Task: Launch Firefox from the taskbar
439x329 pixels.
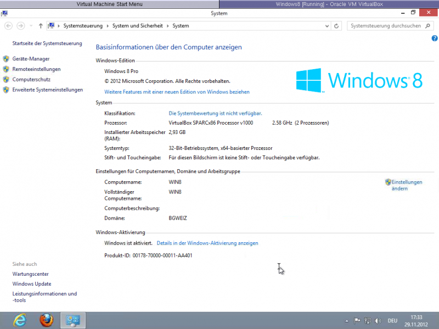Action: tap(47, 320)
